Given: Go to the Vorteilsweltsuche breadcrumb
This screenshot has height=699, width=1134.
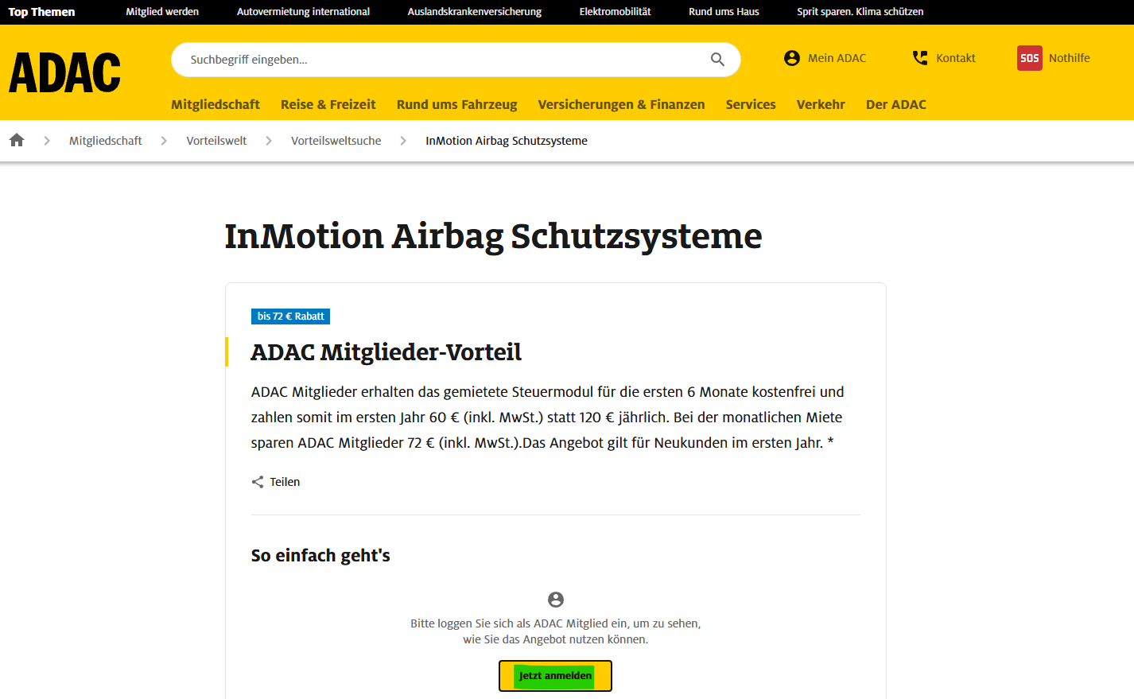Looking at the screenshot, I should [336, 141].
